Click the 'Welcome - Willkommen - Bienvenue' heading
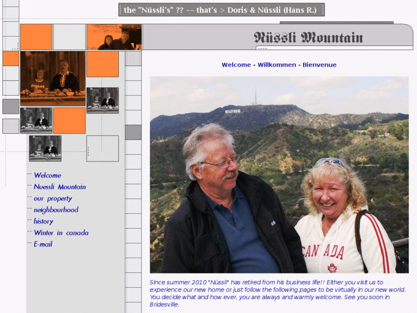The width and height of the screenshot is (417, 313). [279, 65]
